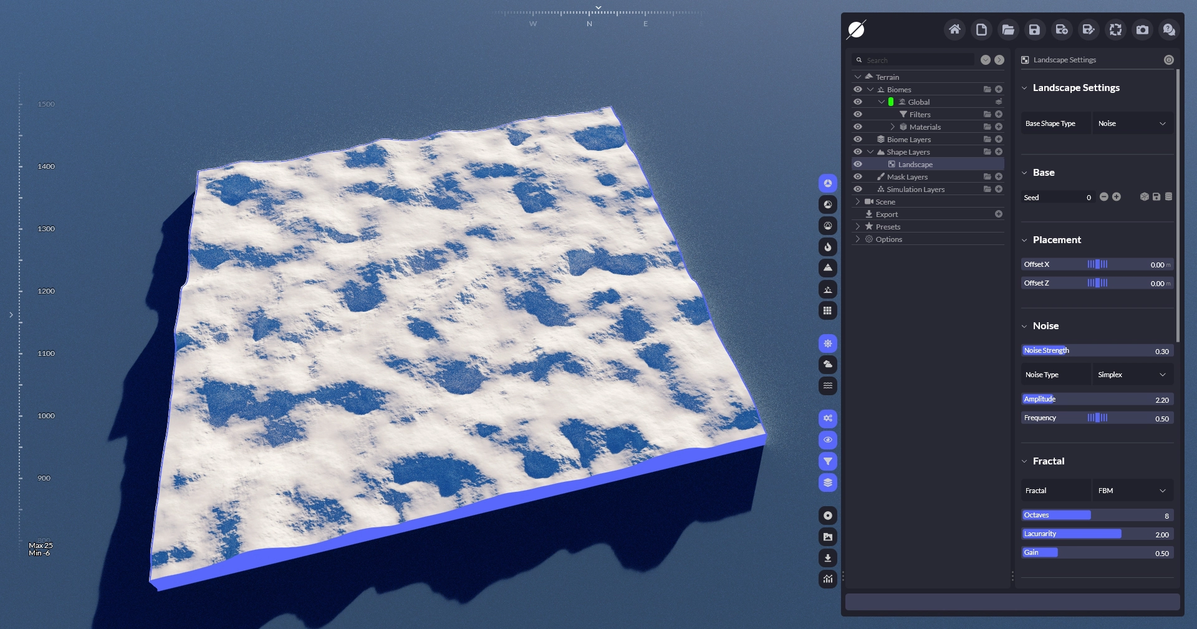Toggle the clouds icon in side toolbar
Screen dimensions: 1197x629
point(827,365)
